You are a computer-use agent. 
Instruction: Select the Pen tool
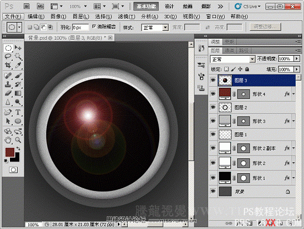click(x=8, y=112)
